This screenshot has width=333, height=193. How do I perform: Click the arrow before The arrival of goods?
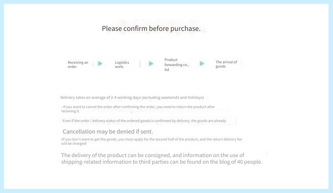202,63
